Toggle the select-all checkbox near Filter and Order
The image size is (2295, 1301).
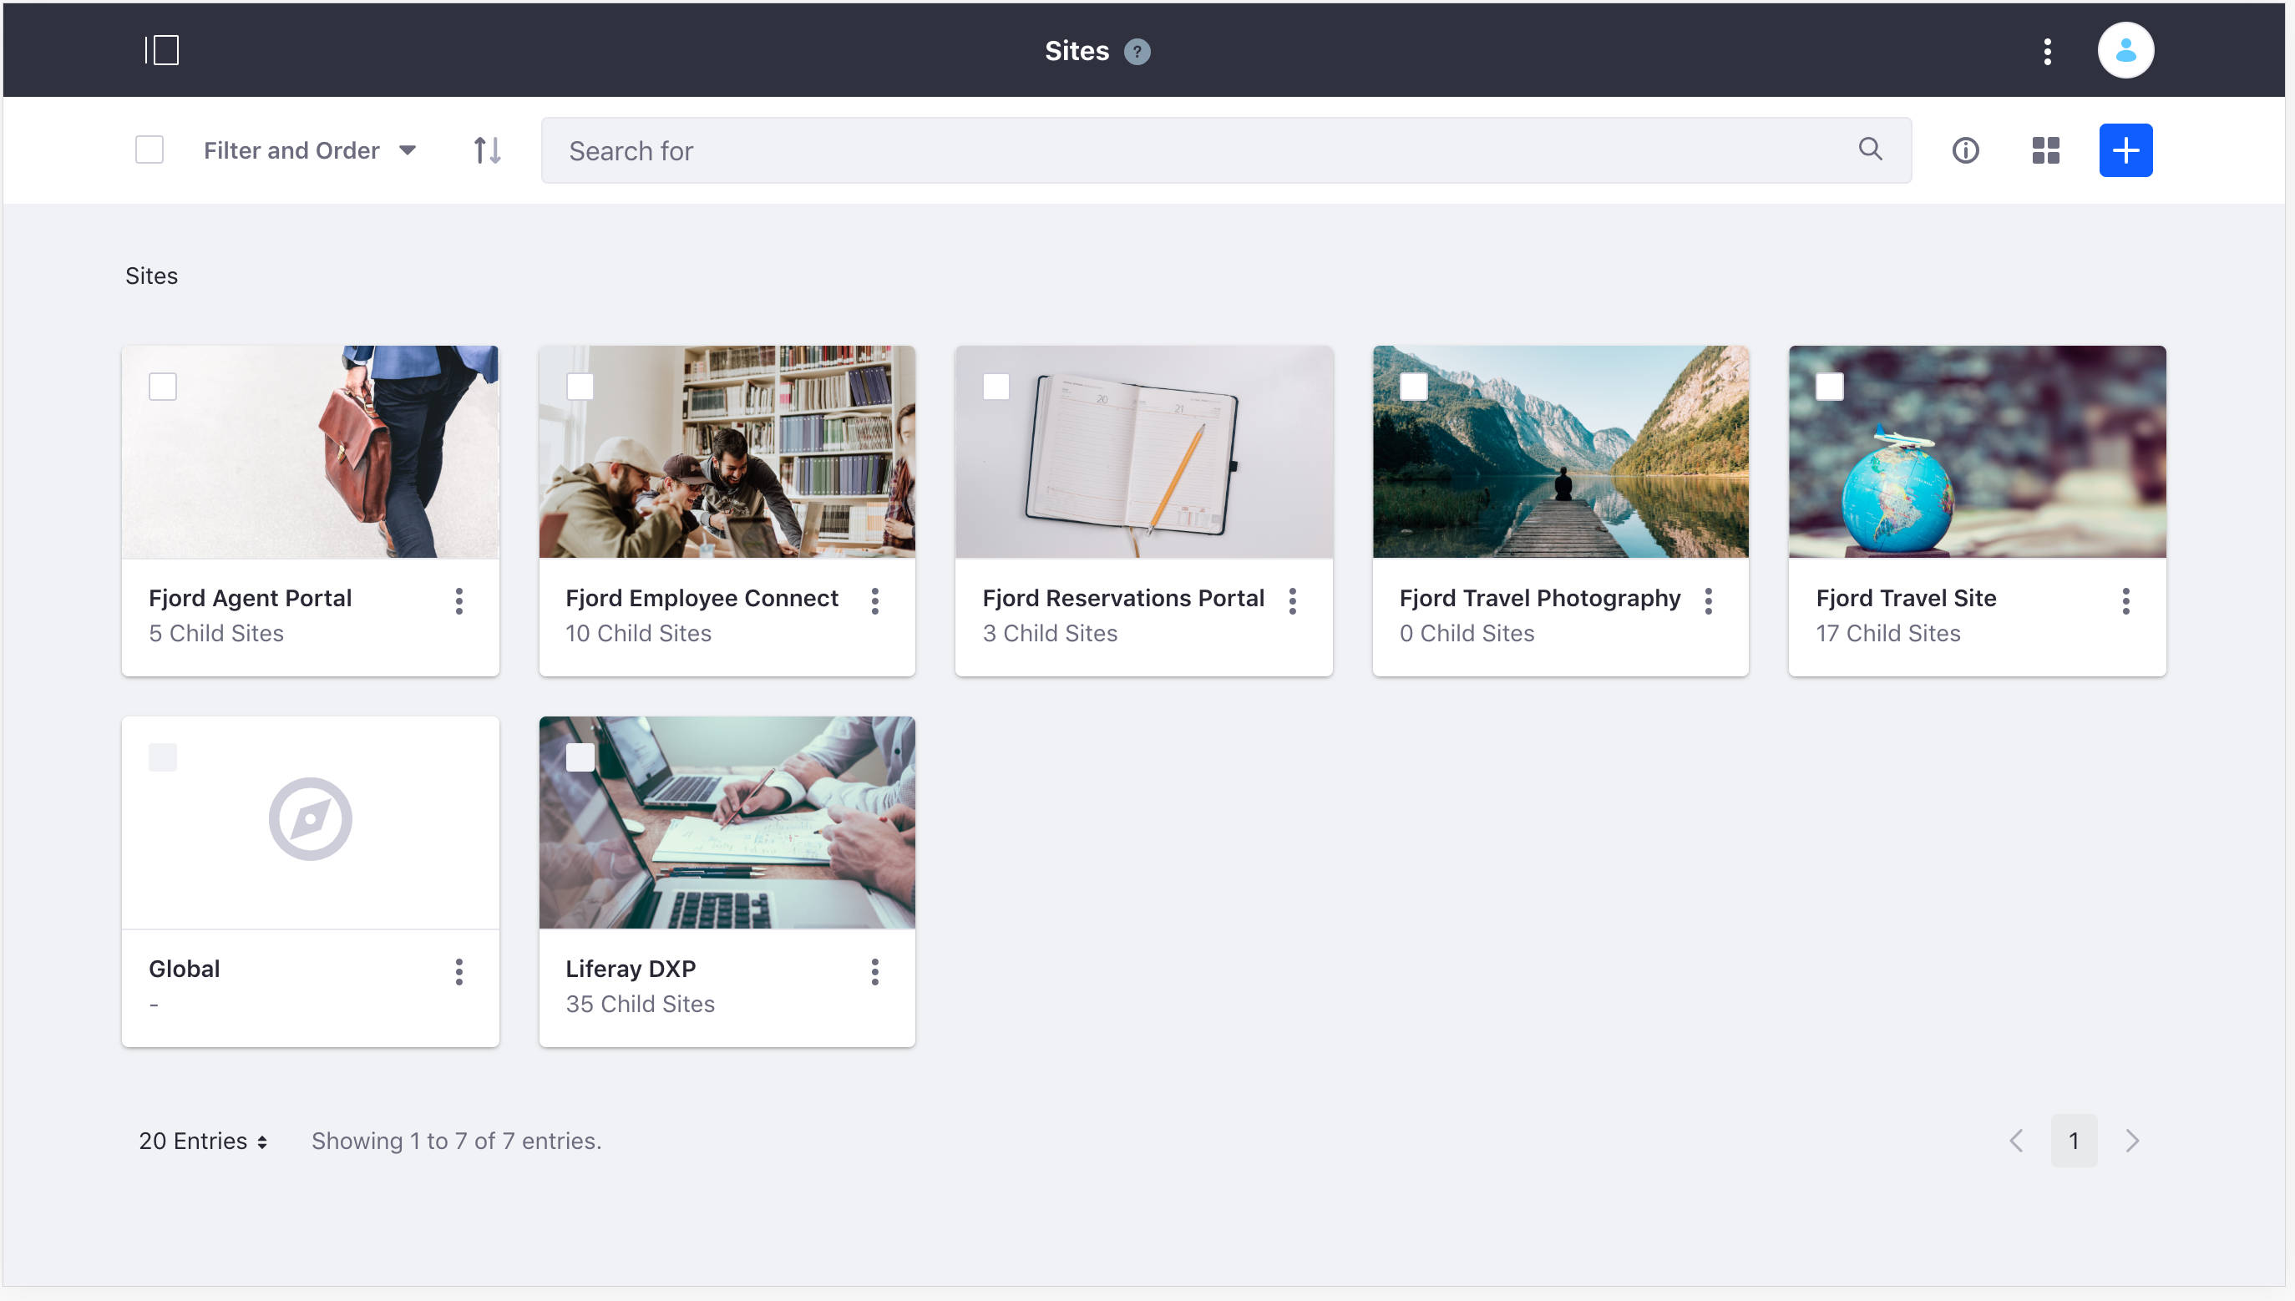point(149,149)
